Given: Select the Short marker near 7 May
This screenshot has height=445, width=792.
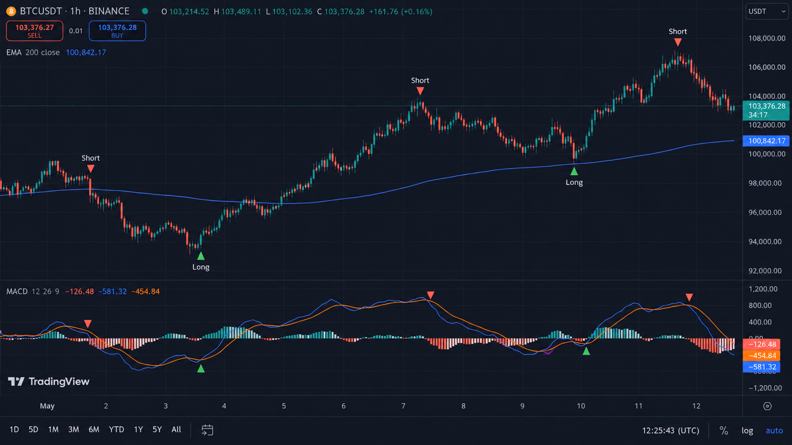Looking at the screenshot, I should [x=420, y=91].
